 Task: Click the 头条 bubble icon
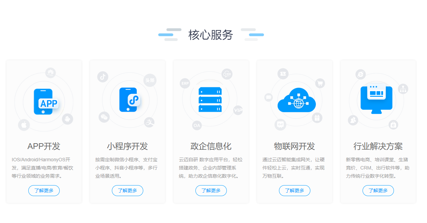[x=150, y=80]
